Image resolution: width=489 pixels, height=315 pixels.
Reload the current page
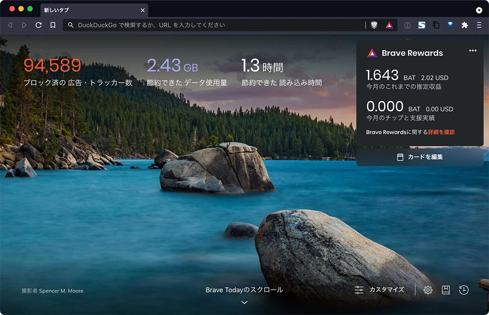tap(39, 25)
